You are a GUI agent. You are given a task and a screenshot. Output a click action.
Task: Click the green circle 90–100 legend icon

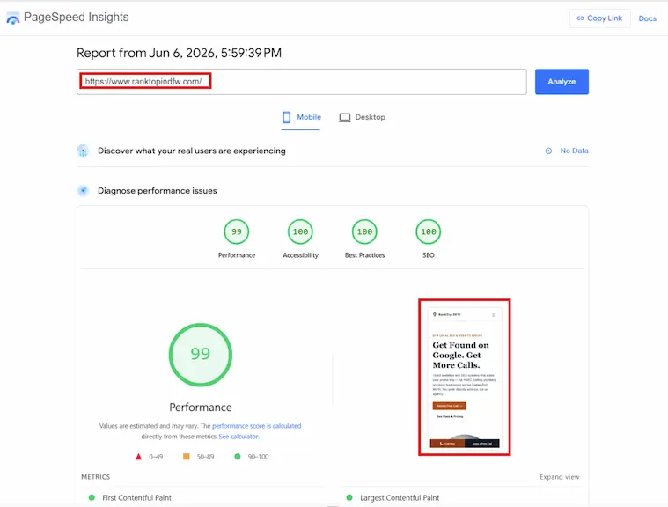238,457
